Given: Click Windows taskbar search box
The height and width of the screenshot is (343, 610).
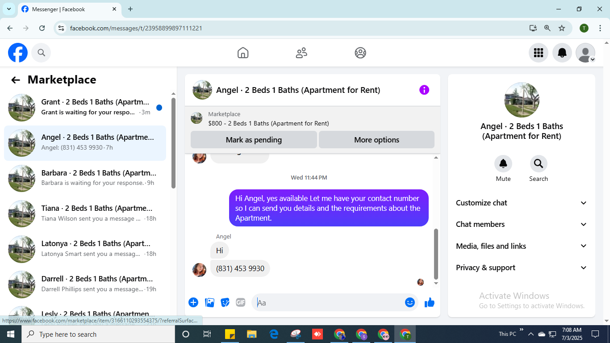Looking at the screenshot, I should click(98, 334).
